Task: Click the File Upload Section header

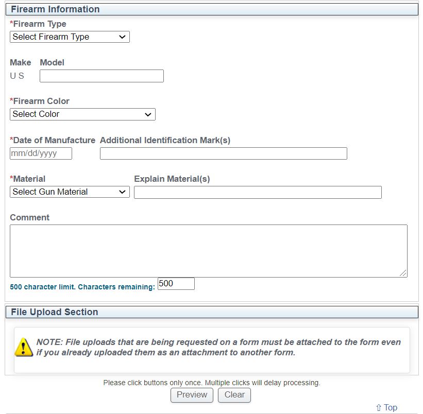Action: 211,312
